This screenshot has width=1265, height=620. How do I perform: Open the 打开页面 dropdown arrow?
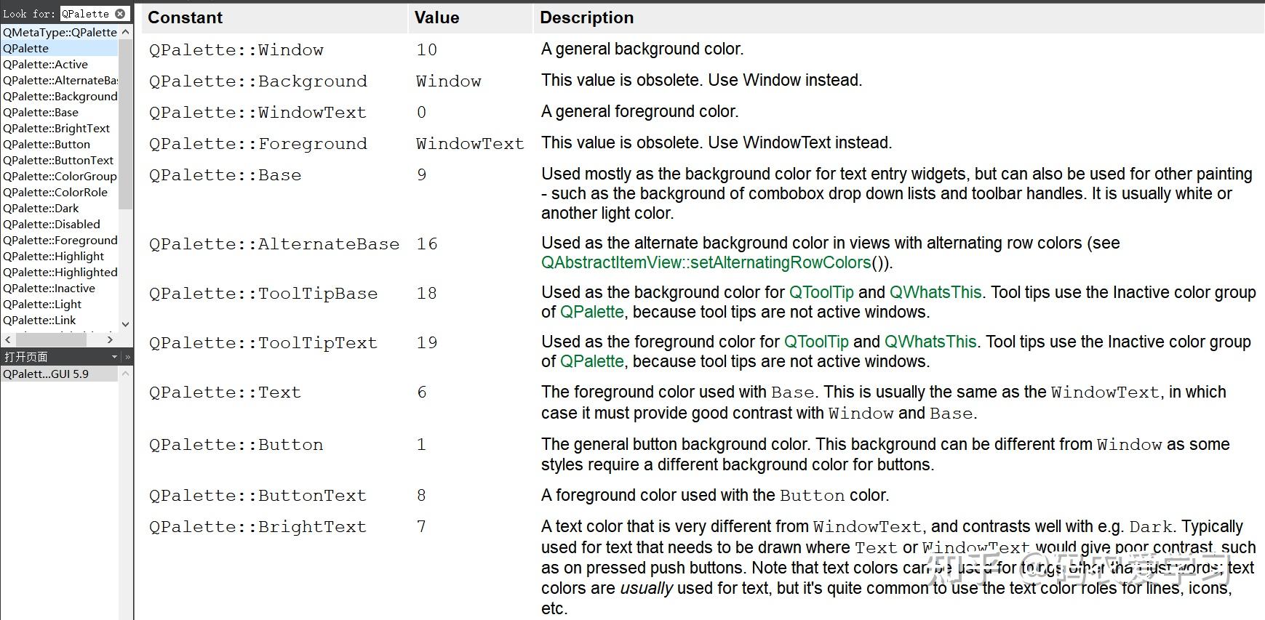pyautogui.click(x=114, y=357)
